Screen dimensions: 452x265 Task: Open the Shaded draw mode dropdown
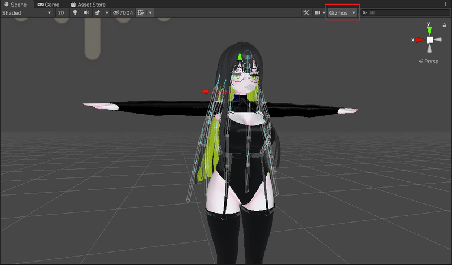pyautogui.click(x=27, y=12)
